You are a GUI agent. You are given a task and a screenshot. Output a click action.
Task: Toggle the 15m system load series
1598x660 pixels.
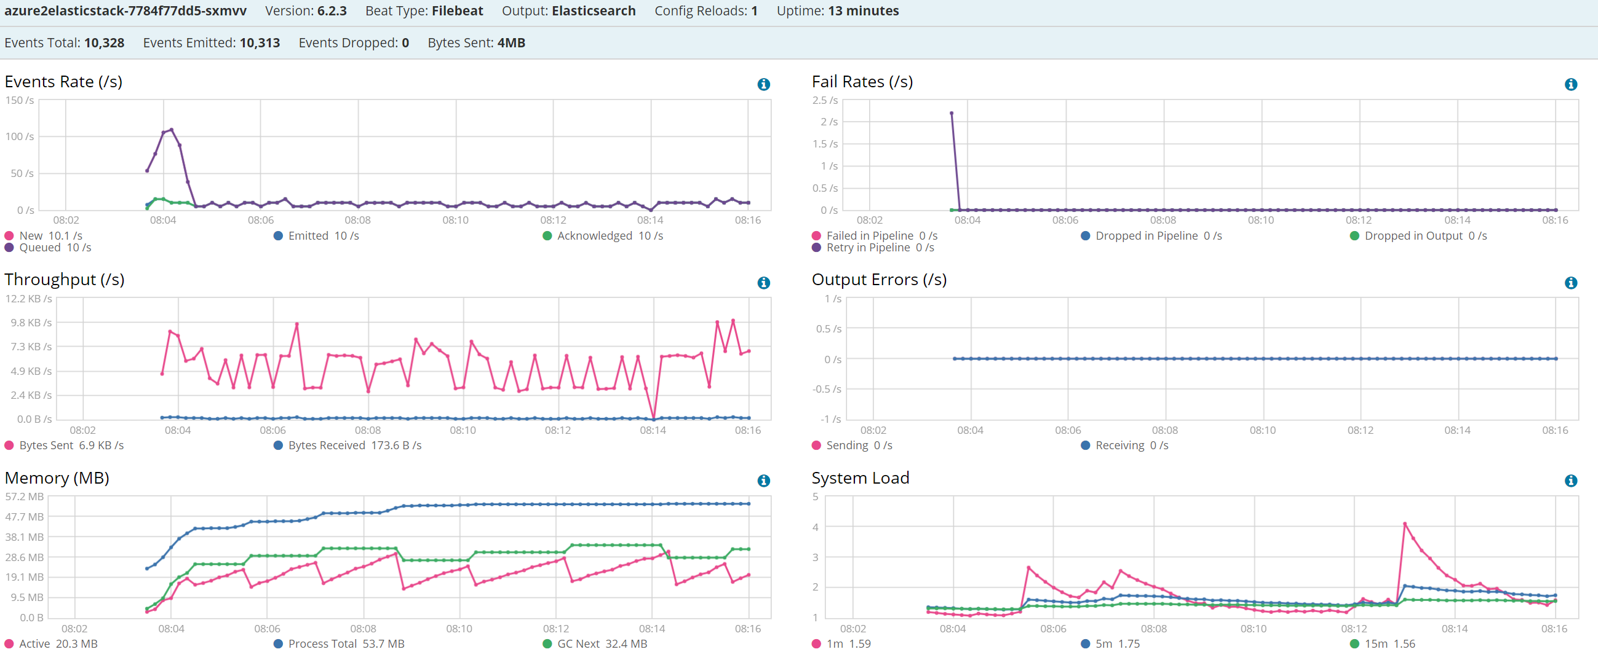click(x=1383, y=643)
